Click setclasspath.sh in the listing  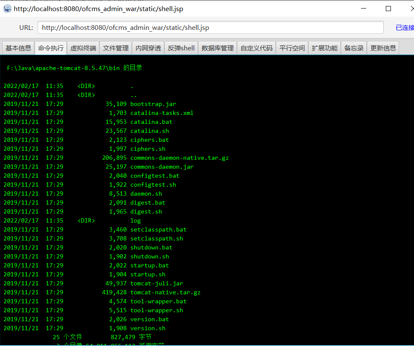click(156, 239)
